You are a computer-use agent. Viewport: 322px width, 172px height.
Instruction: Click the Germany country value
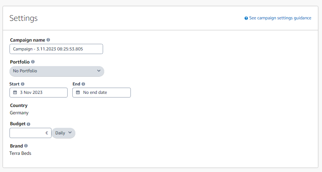[x=19, y=113]
